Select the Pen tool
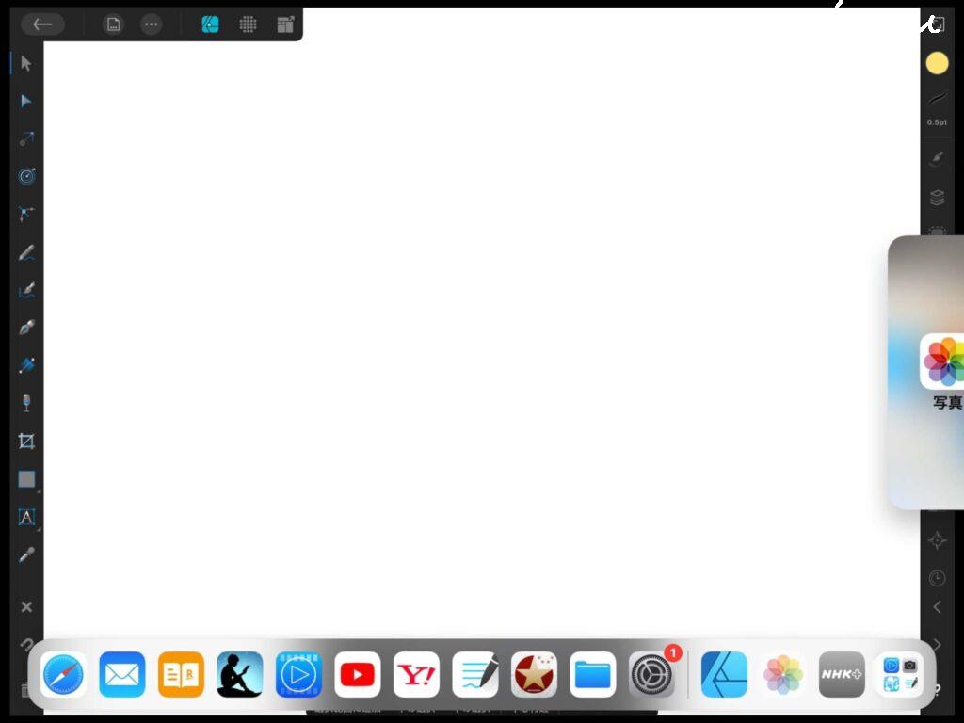 click(x=26, y=328)
